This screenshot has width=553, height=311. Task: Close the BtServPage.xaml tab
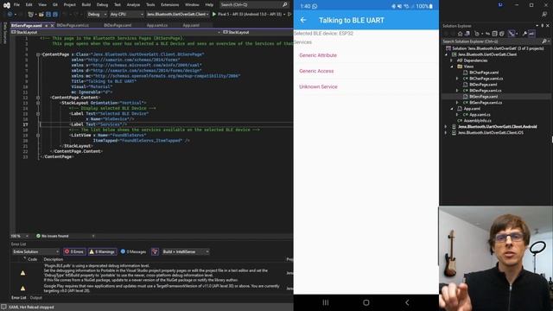(52, 25)
